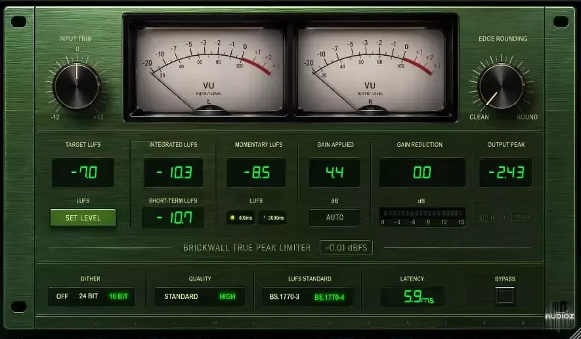581x339 pixels.
Task: Click the left channel VU meter
Action: [x=209, y=70]
